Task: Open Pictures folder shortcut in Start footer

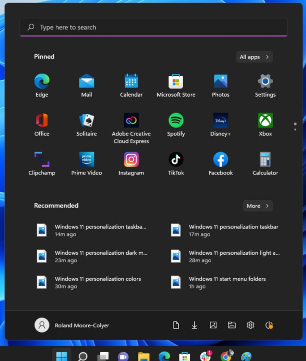Action: click(213, 325)
